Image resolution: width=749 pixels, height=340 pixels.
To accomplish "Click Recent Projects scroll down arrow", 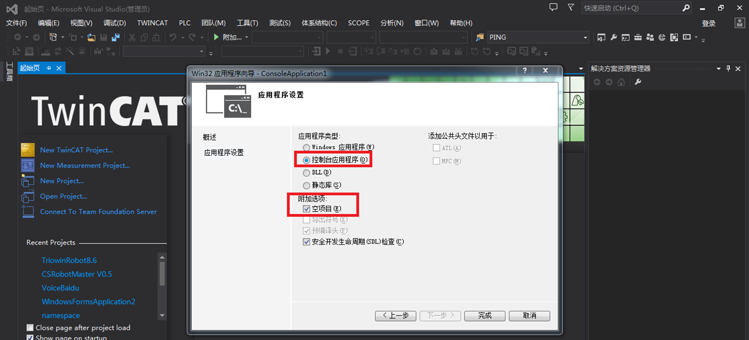I will pos(162,316).
